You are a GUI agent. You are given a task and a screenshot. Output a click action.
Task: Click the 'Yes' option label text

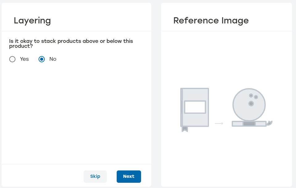(24, 59)
